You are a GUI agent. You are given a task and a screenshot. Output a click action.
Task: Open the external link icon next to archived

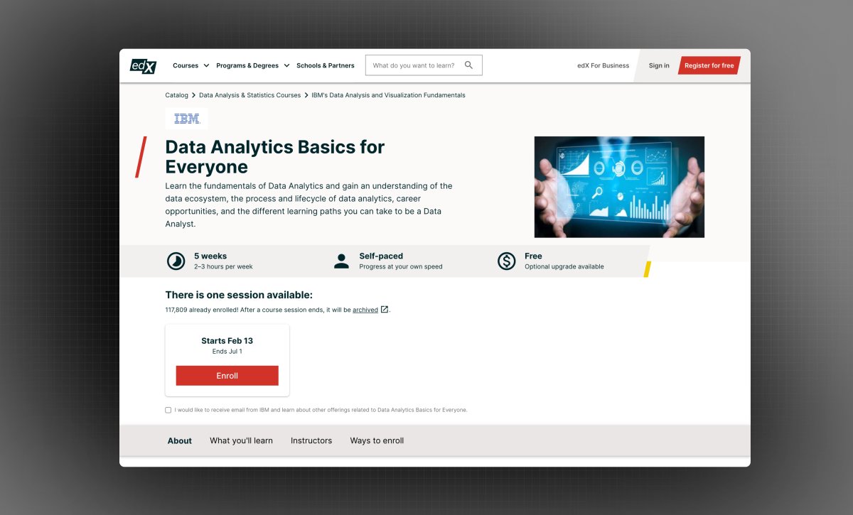(385, 310)
